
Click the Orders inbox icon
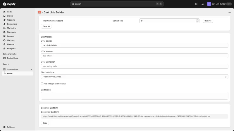click(x=4, y=16)
